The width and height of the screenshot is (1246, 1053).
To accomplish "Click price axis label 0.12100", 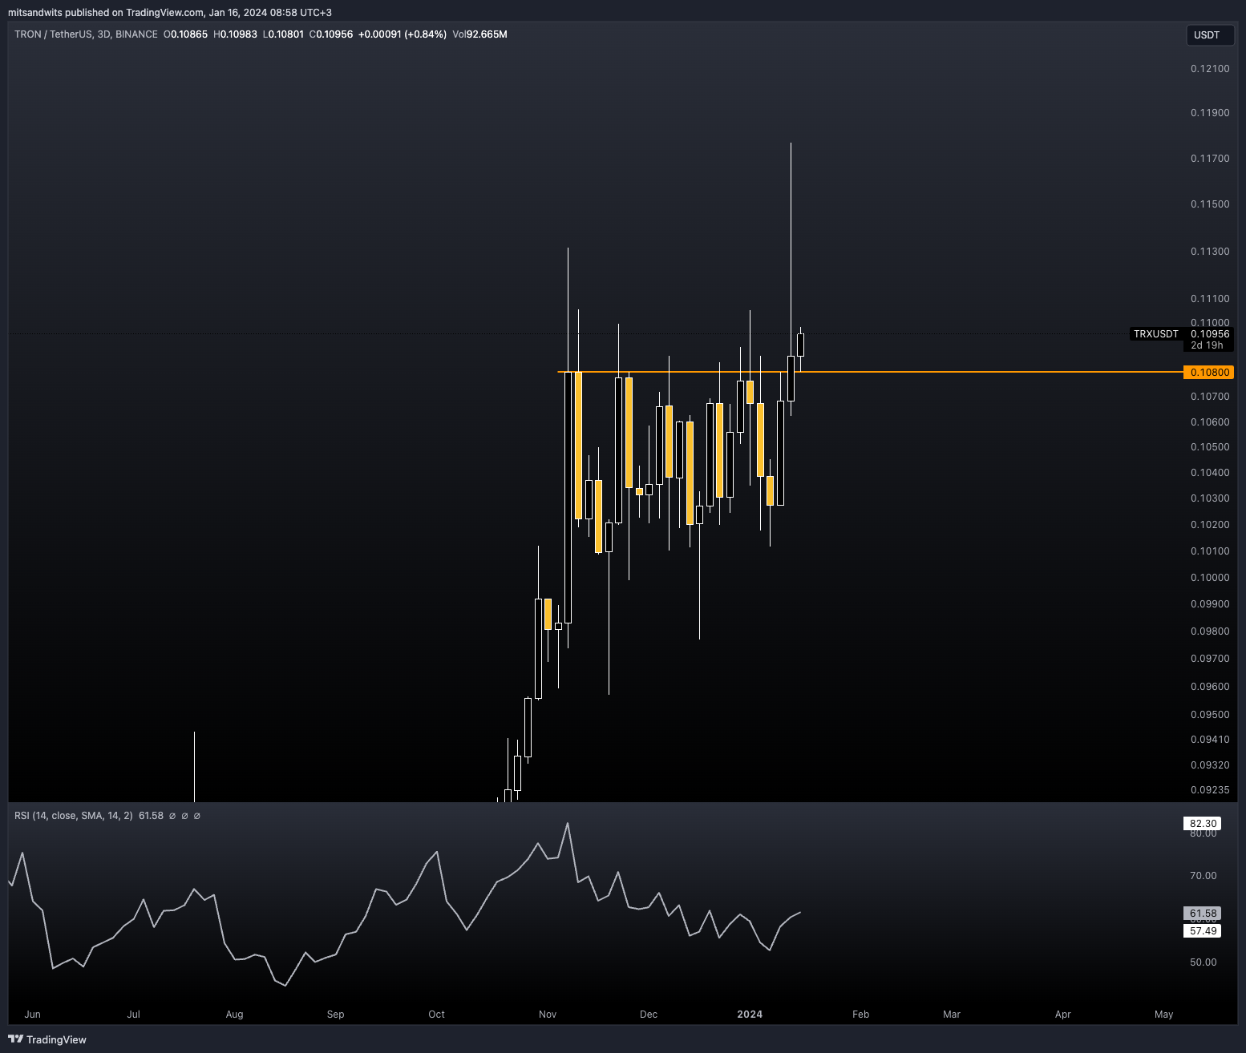I will click(1210, 69).
